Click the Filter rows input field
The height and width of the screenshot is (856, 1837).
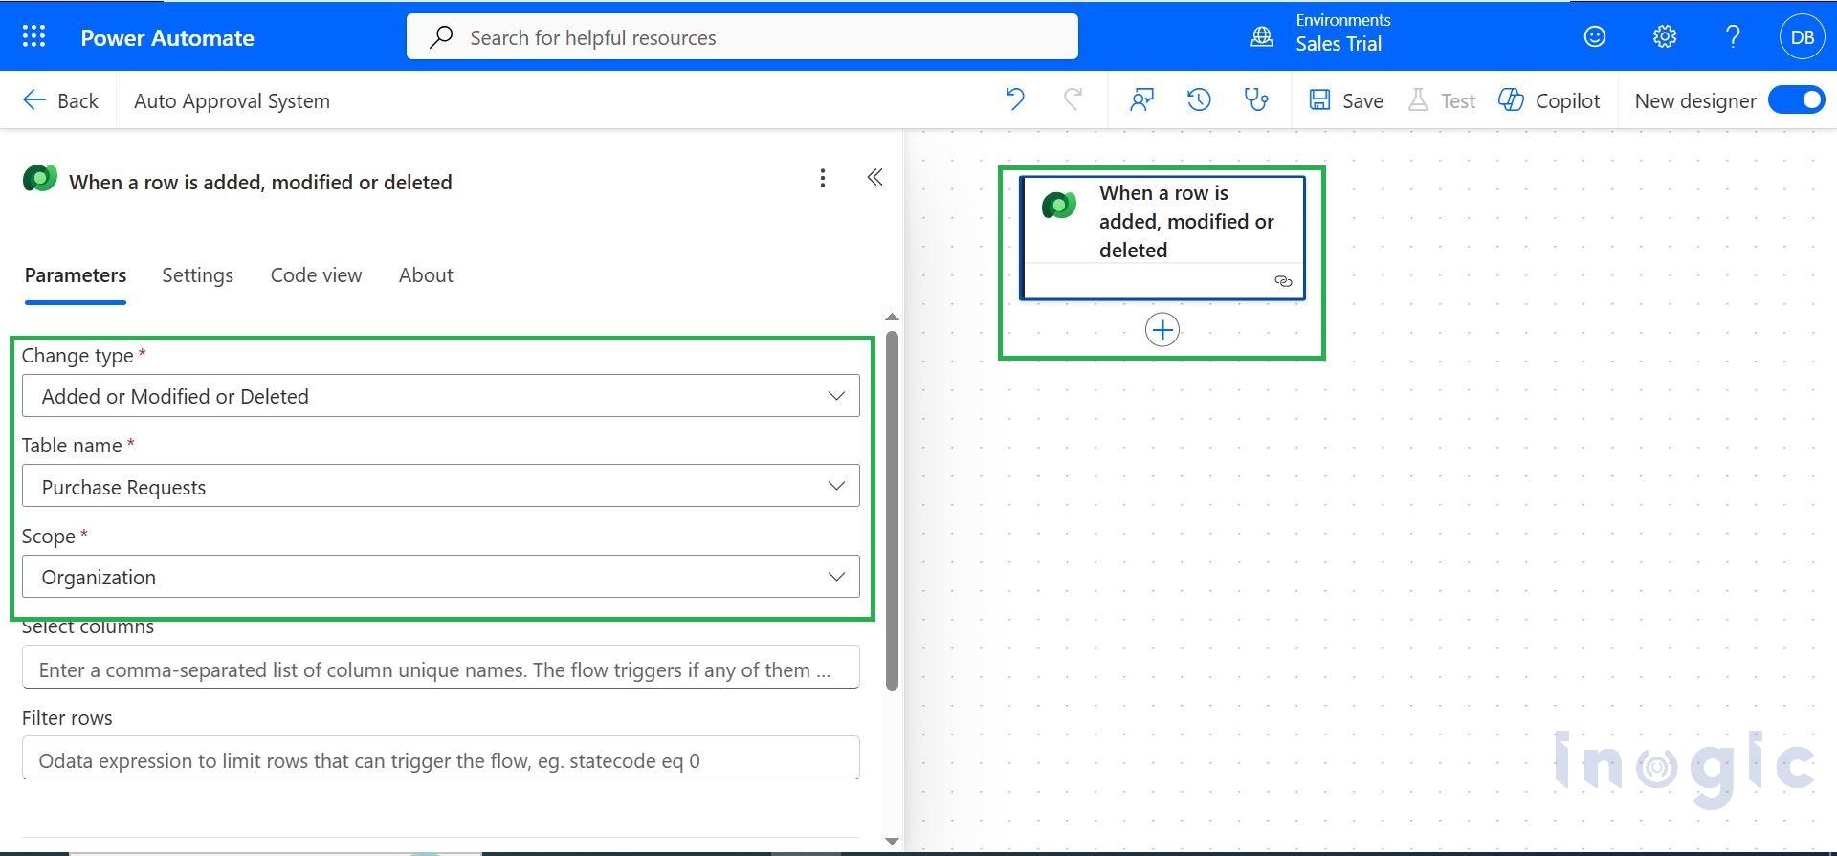point(440,760)
